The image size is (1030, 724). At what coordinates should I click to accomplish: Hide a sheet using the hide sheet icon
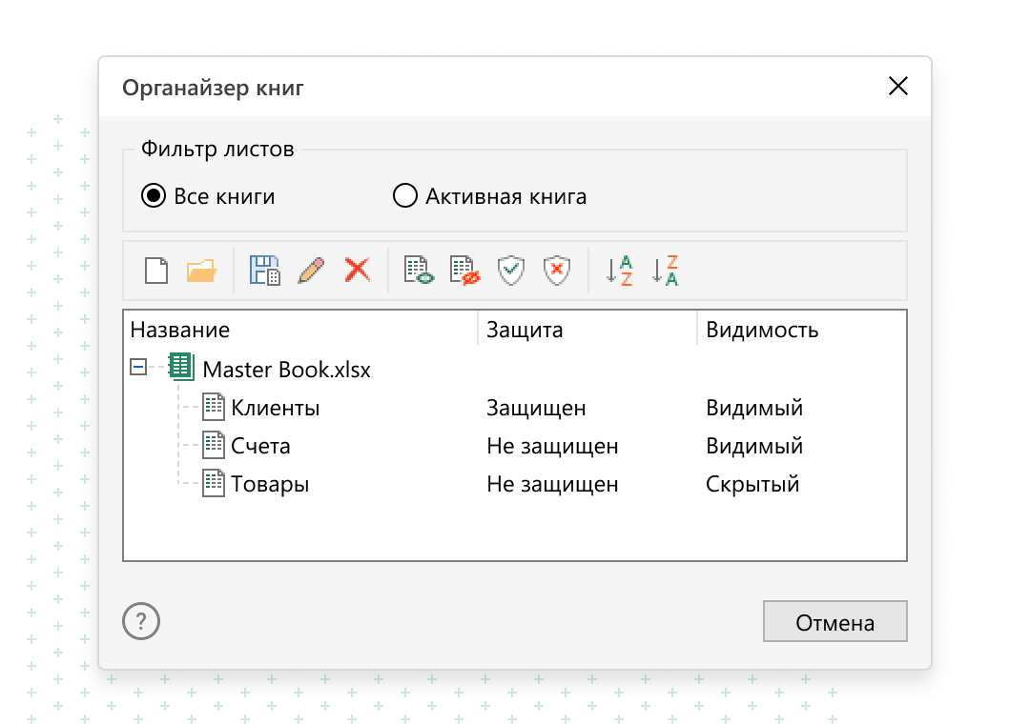tap(464, 271)
